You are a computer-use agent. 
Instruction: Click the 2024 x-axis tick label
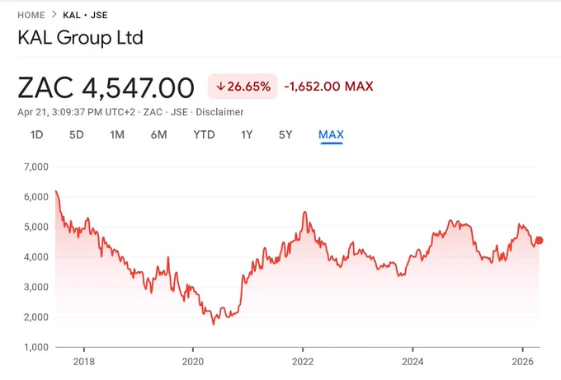[412, 362]
